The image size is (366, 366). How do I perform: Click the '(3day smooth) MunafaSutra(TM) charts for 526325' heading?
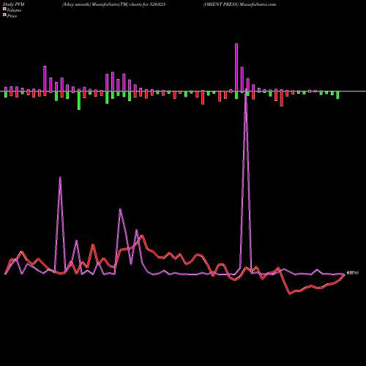113,4
